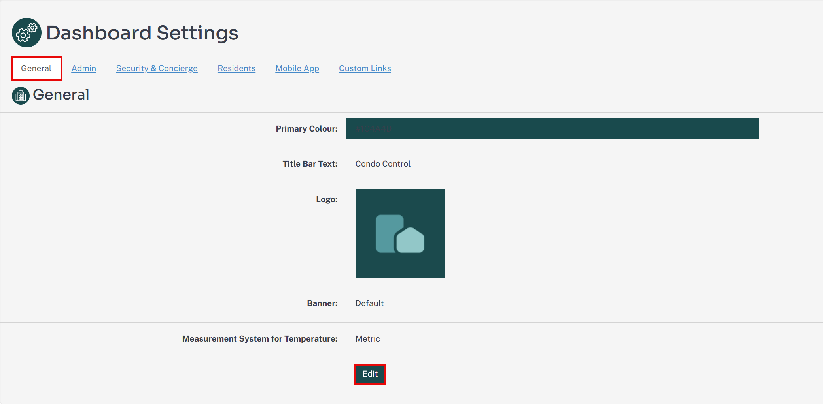Click the Banner label
The height and width of the screenshot is (404, 823).
click(322, 303)
